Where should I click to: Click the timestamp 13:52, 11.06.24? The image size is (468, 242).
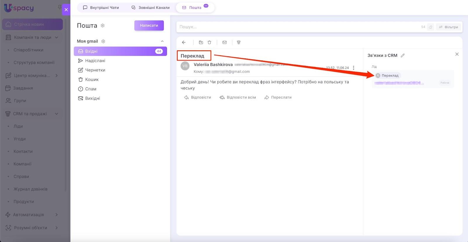(x=338, y=68)
